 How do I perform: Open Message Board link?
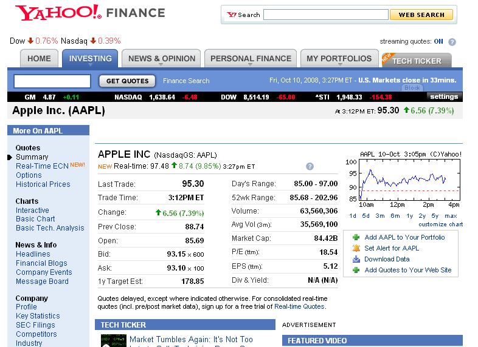[x=42, y=281]
